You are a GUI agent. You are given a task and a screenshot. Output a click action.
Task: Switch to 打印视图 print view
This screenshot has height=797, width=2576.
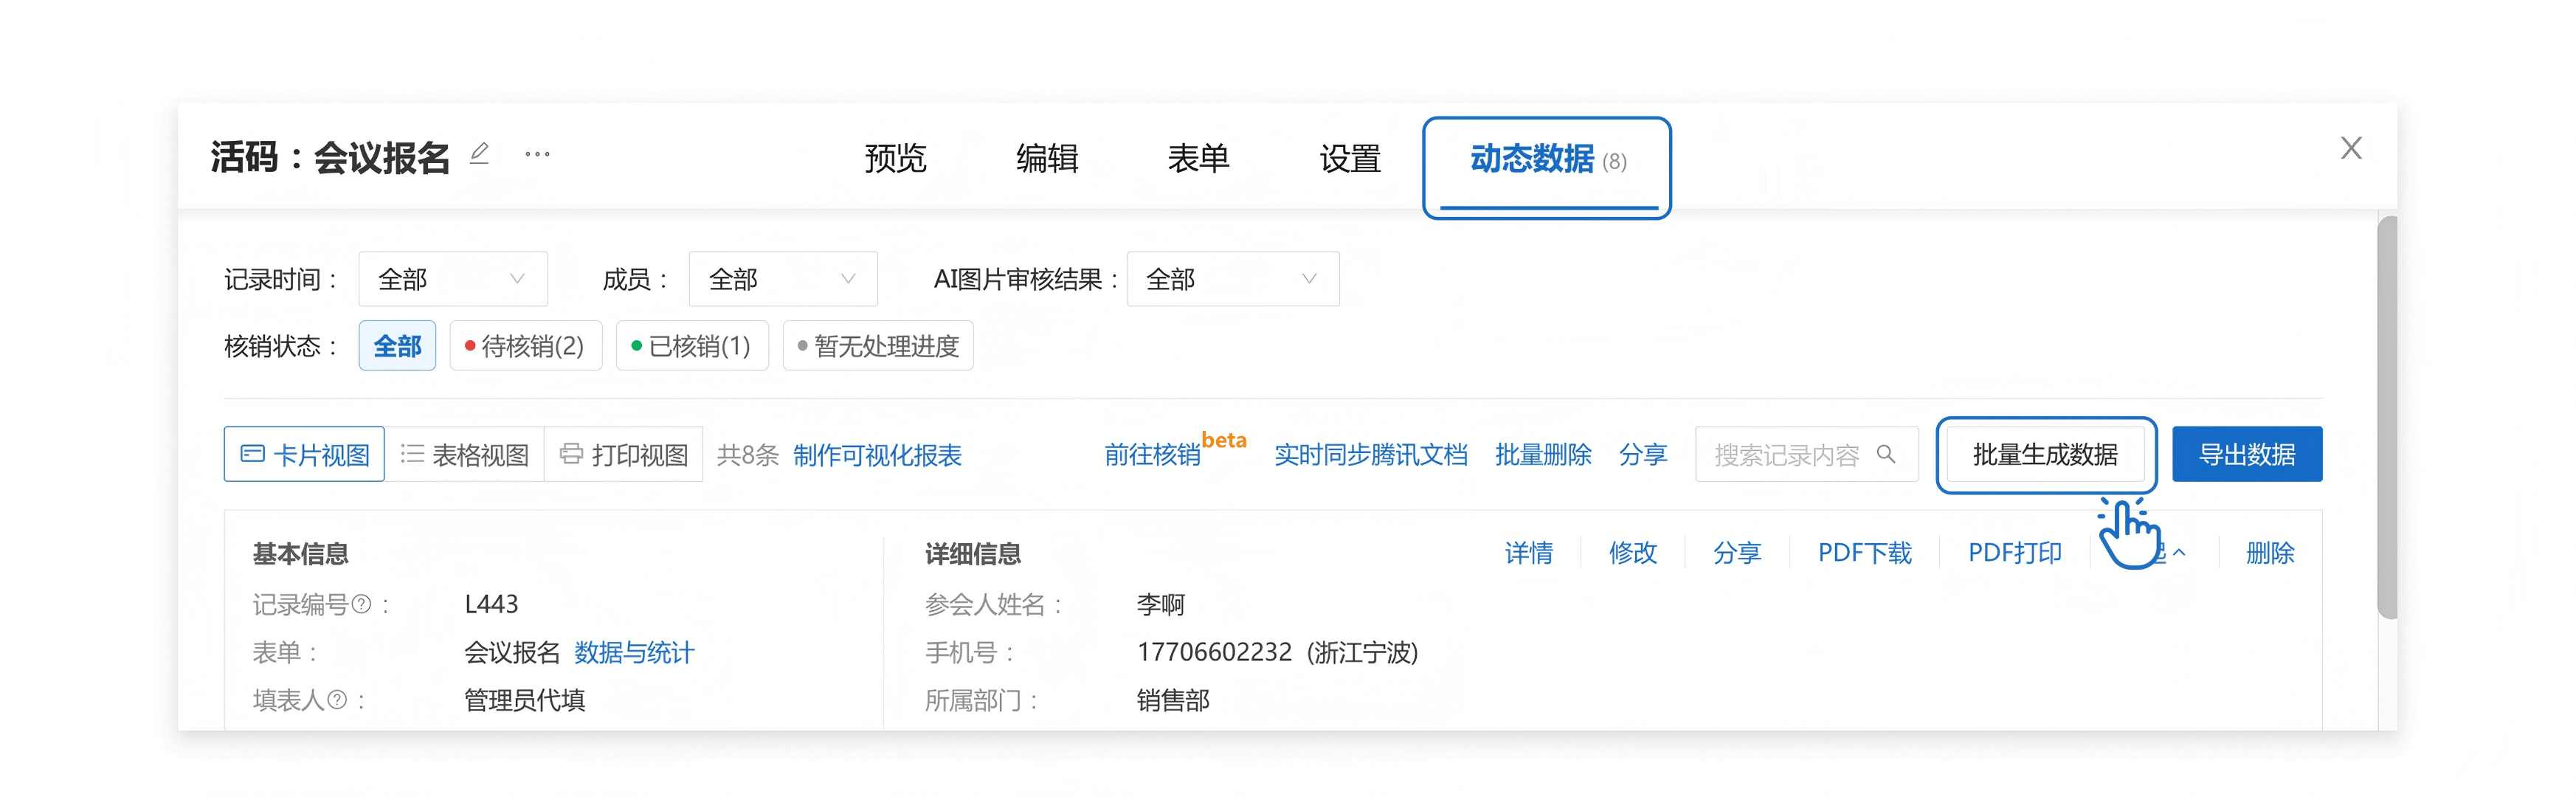coord(624,455)
